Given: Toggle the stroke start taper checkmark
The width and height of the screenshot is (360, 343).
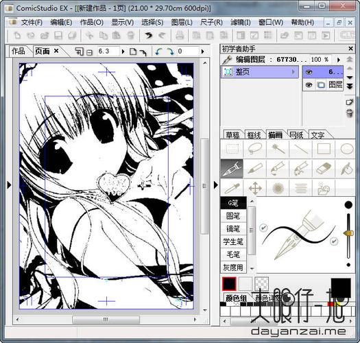Looking at the screenshot, I should tap(263, 228).
